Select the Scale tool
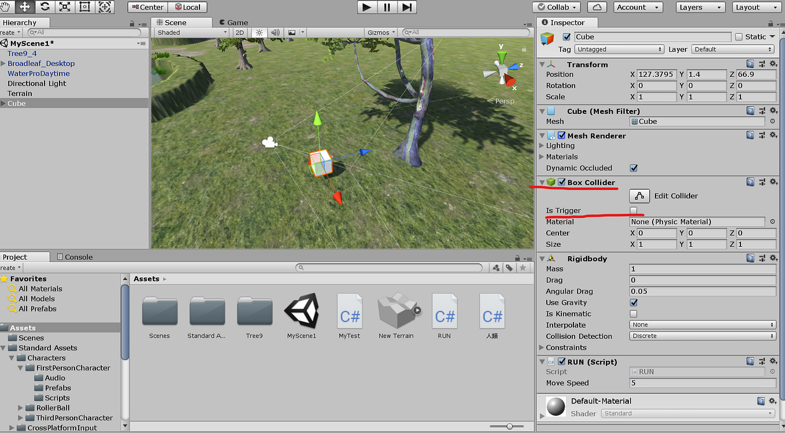The image size is (785, 433). 64,8
